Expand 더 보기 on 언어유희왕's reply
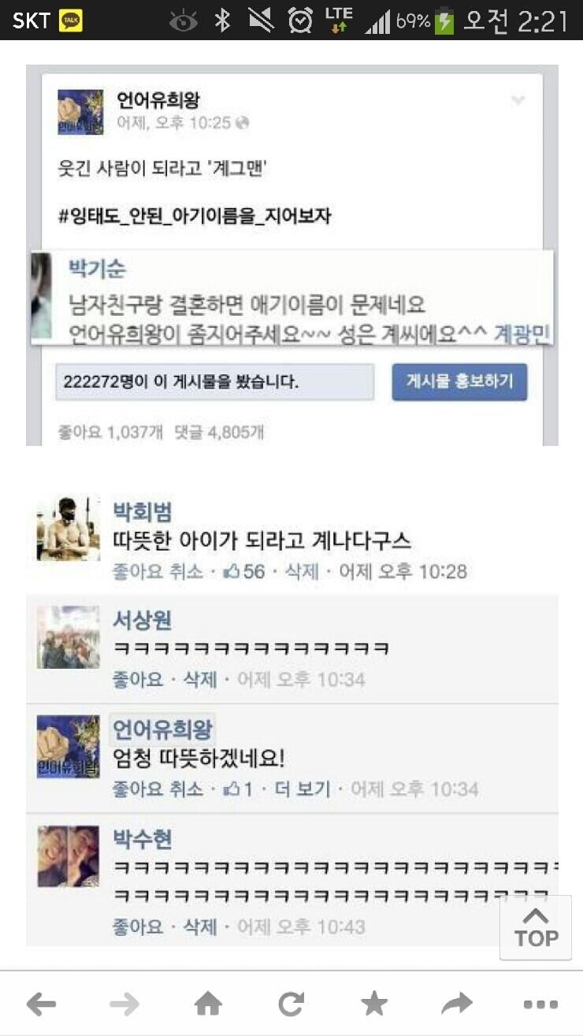The height and width of the screenshot is (1036, 583). [302, 789]
